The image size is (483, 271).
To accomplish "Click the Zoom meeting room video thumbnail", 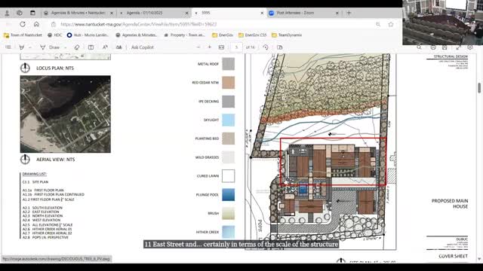I will click(x=443, y=23).
